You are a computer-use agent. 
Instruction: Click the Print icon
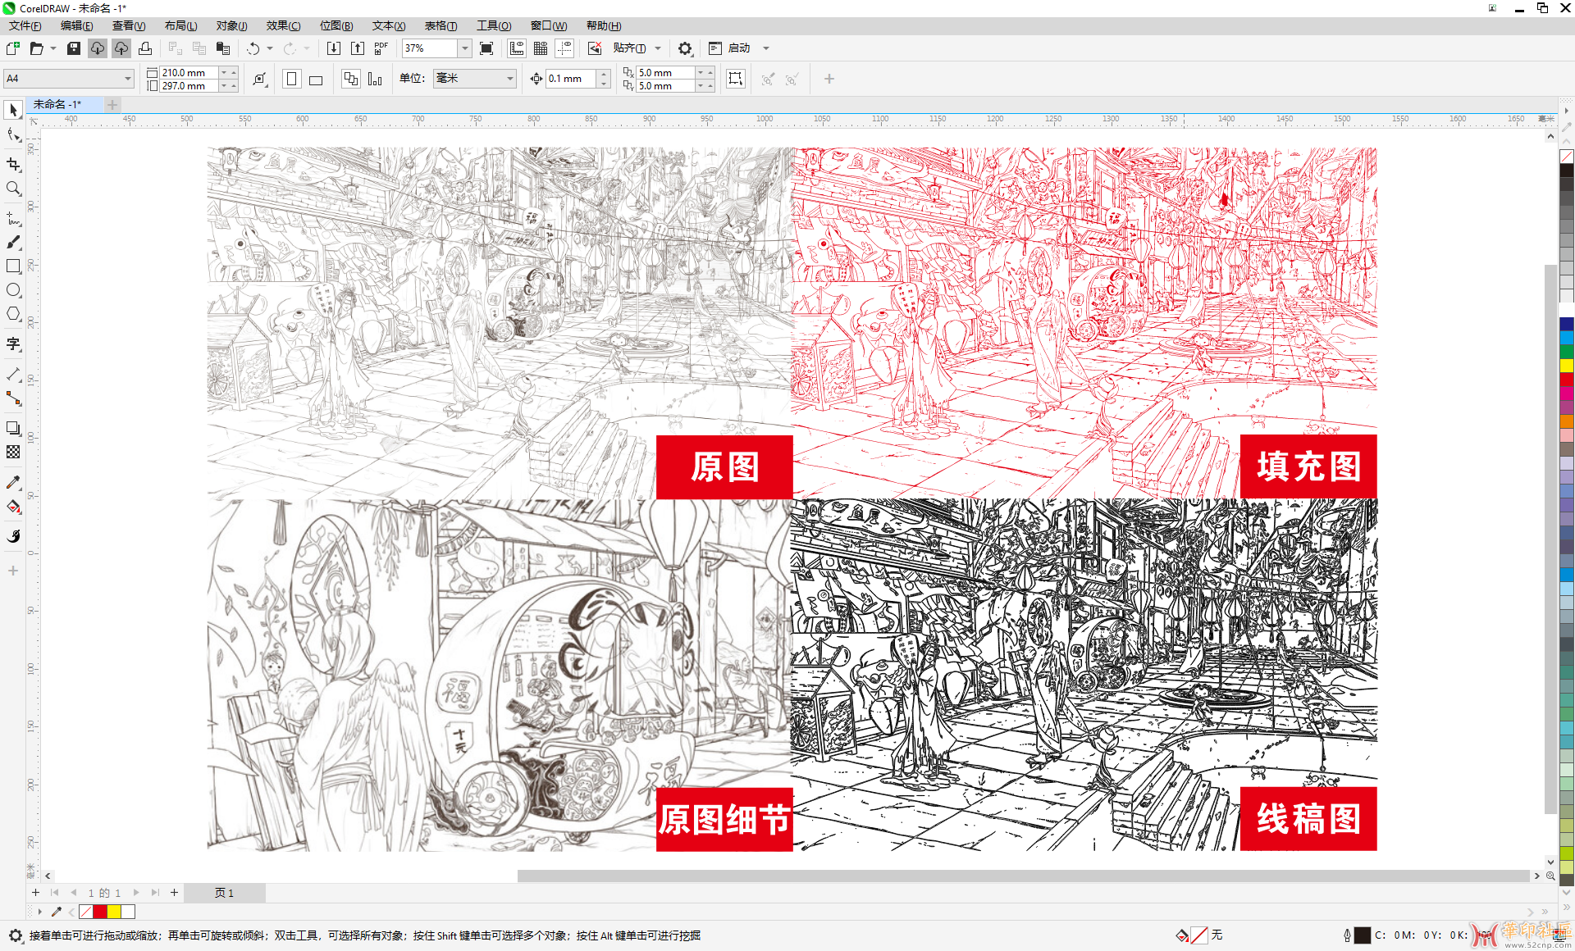[145, 48]
